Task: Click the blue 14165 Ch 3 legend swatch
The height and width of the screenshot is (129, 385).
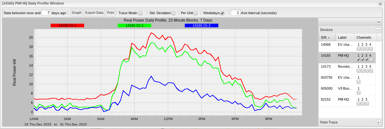Action: (201, 25)
